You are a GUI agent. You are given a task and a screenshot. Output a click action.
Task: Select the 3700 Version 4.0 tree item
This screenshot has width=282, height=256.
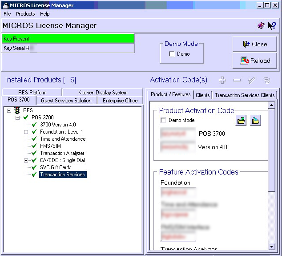58,125
